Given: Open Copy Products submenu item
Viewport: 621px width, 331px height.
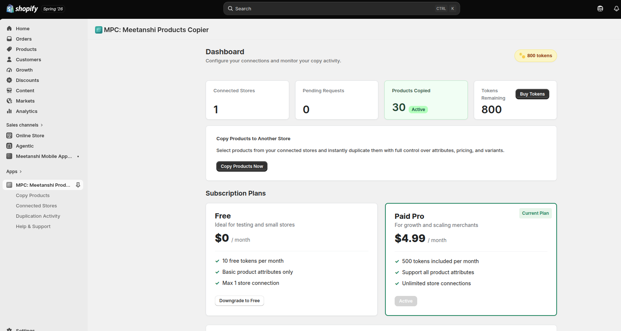Looking at the screenshot, I should (33, 196).
